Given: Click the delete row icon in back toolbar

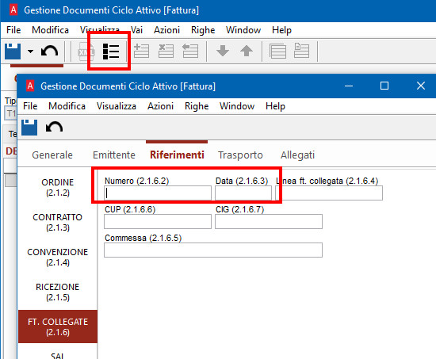Looking at the screenshot, I should pyautogui.click(x=166, y=51).
